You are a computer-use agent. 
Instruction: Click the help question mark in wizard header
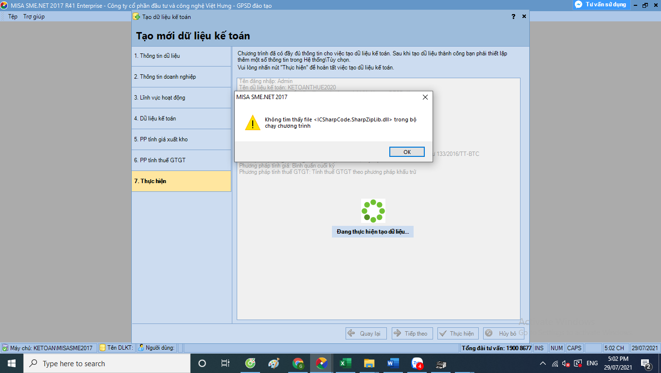513,17
